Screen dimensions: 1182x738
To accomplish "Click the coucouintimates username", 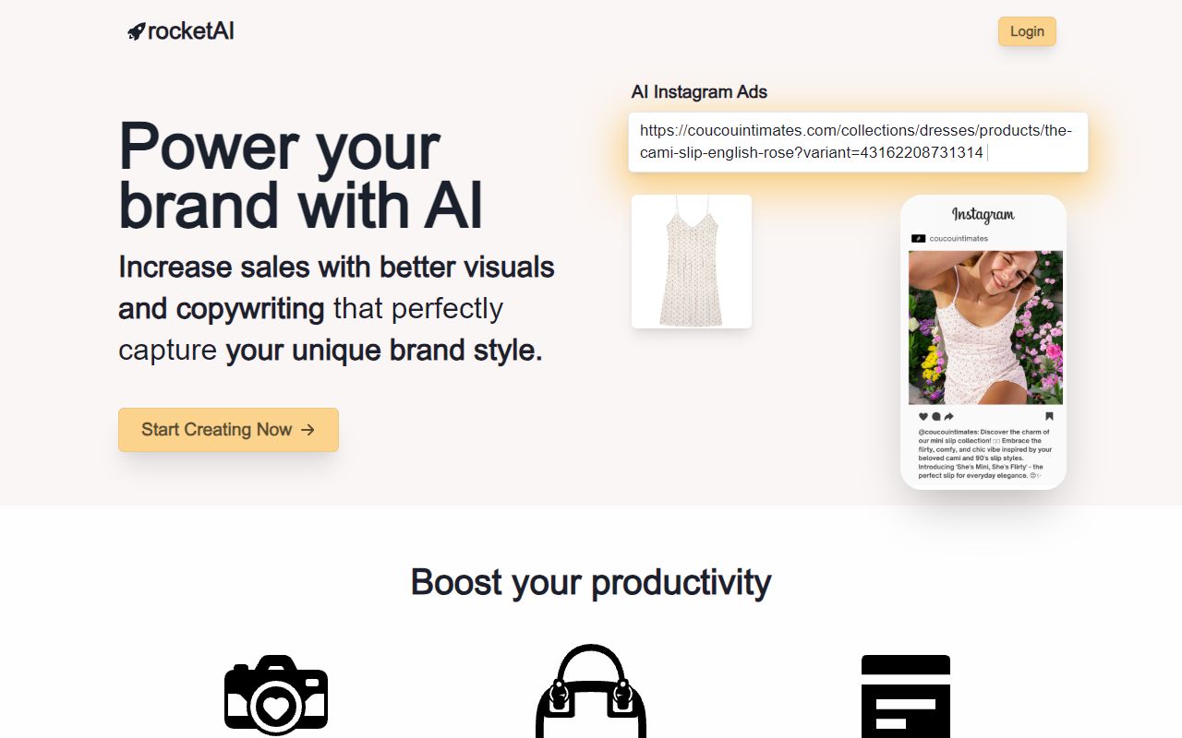I will (959, 238).
